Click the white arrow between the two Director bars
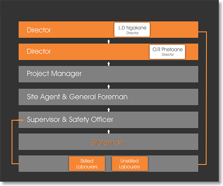Screen dimensions: 223x186 coord(109,41)
